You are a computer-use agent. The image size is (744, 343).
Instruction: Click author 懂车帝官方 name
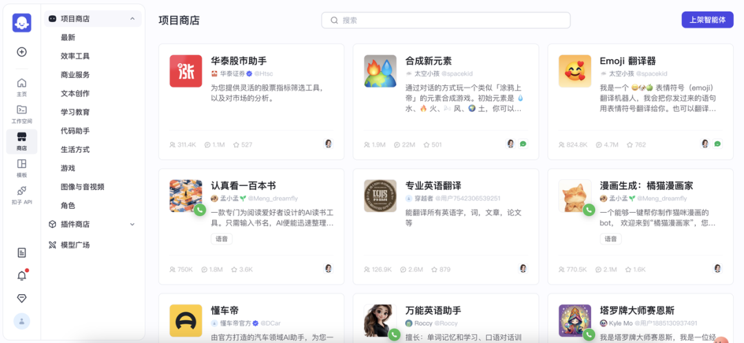236,323
